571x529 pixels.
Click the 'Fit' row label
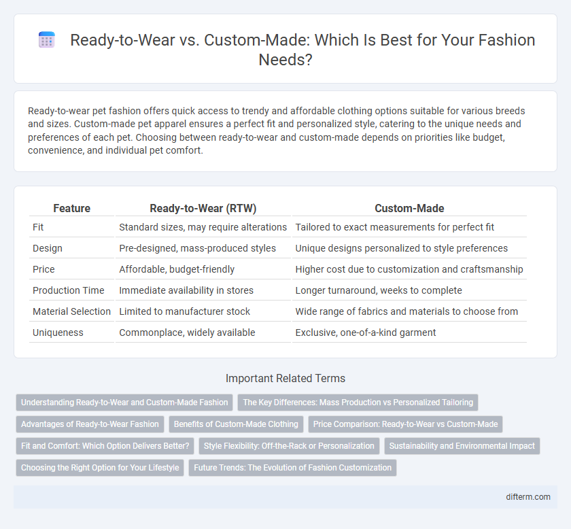[x=38, y=227]
